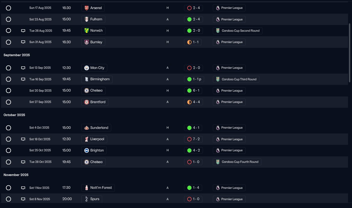The width and height of the screenshot is (352, 208).
Task: Select the radio circle for Sat 20 Sep Chelsea match
Action: (x=8, y=90)
